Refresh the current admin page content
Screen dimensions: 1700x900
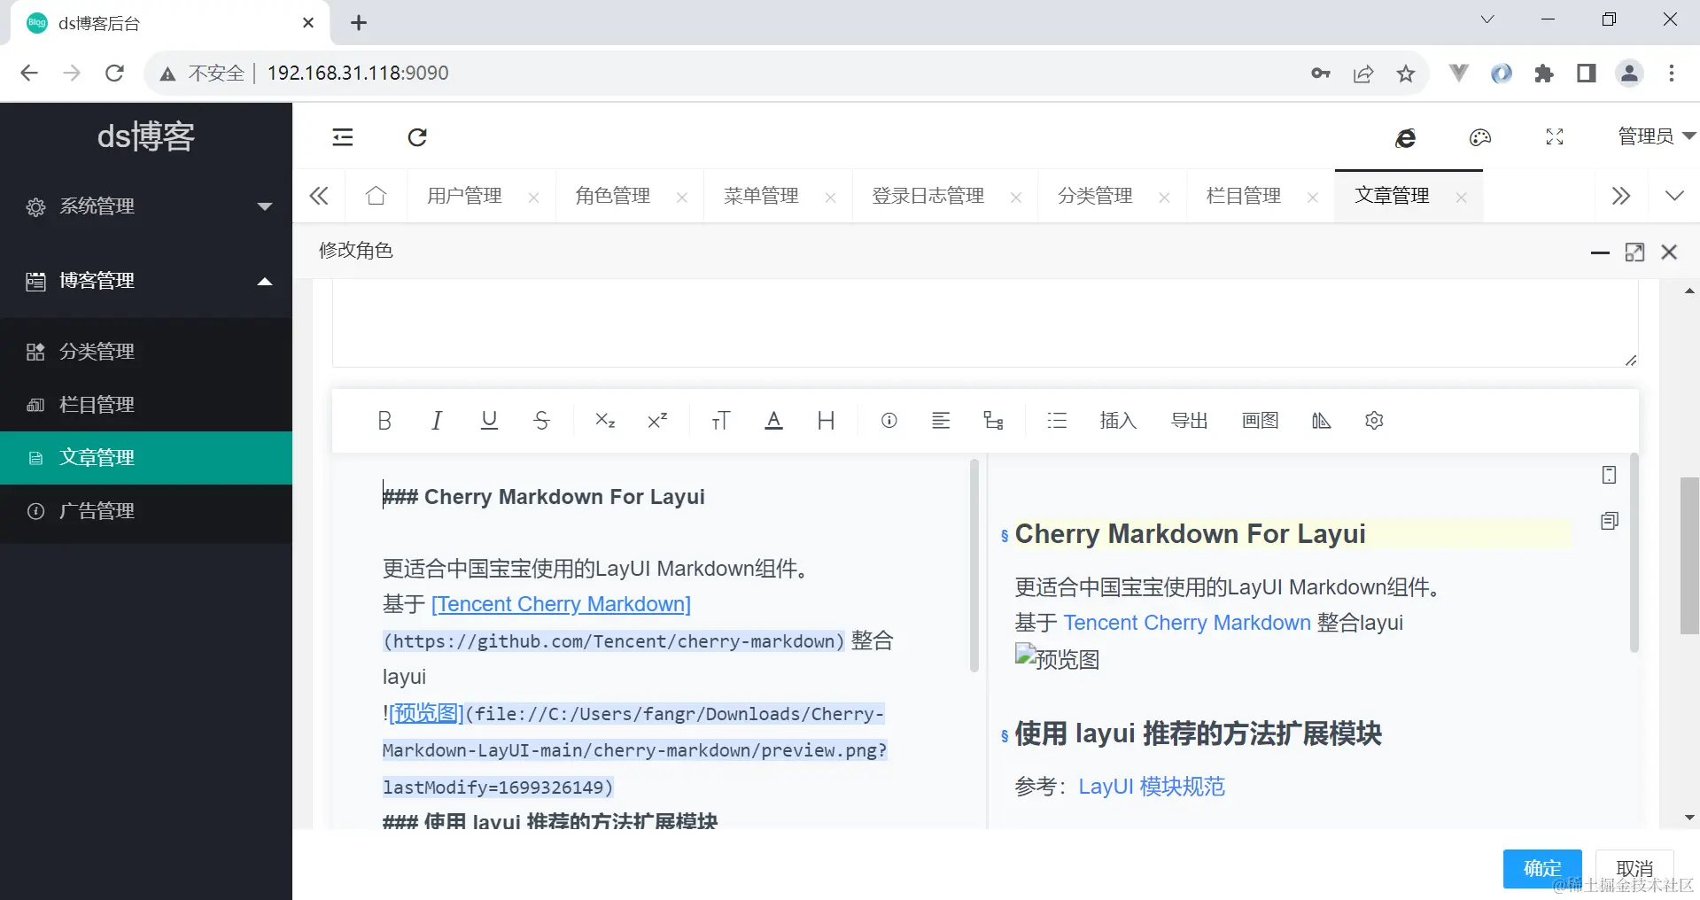[417, 137]
